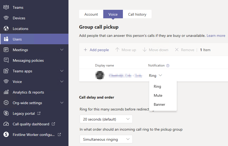Click the Legacy portal Skype icon
Viewport: 228px width, 146px height.
tap(6, 113)
